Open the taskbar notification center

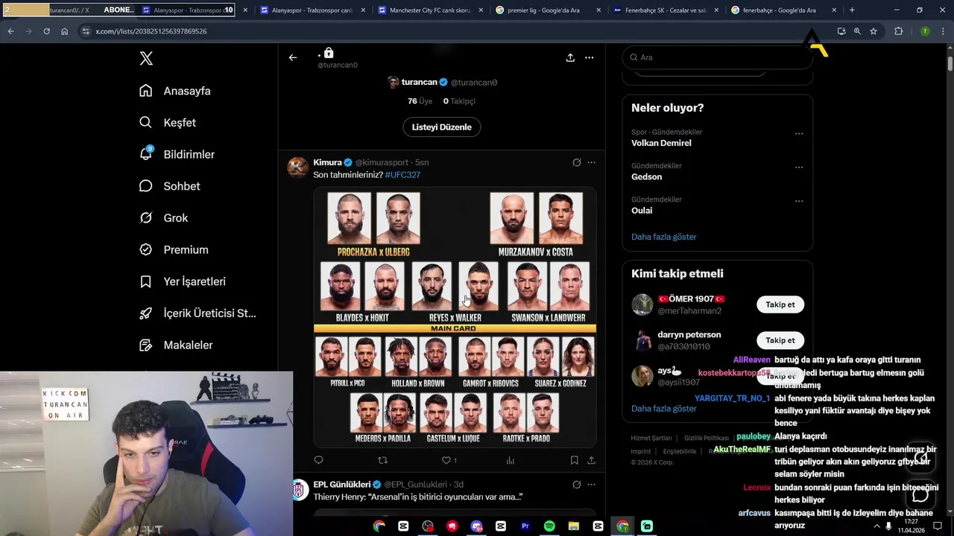click(x=938, y=526)
